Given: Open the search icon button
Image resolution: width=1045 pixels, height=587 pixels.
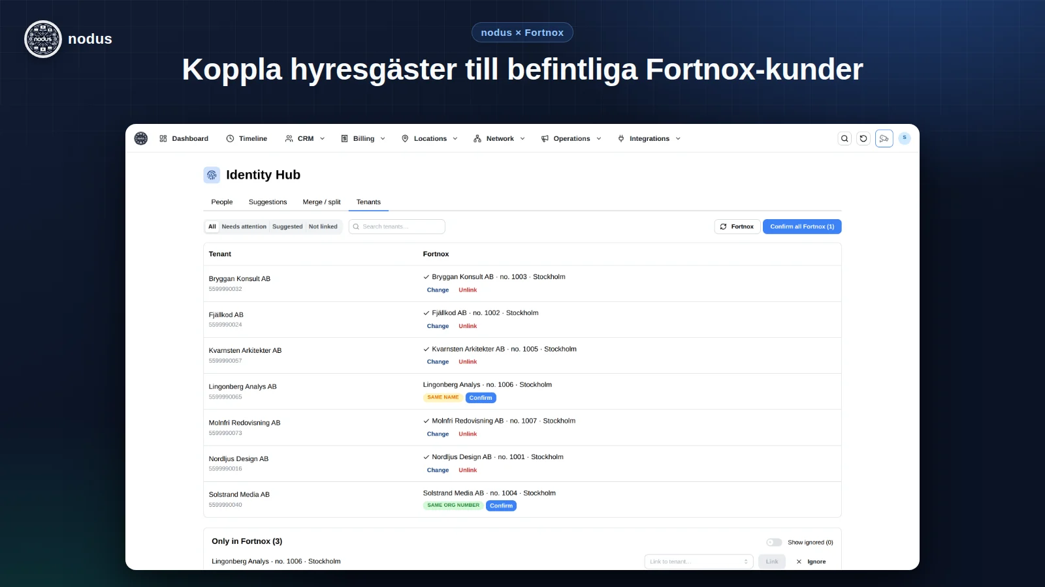Looking at the screenshot, I should tap(844, 138).
